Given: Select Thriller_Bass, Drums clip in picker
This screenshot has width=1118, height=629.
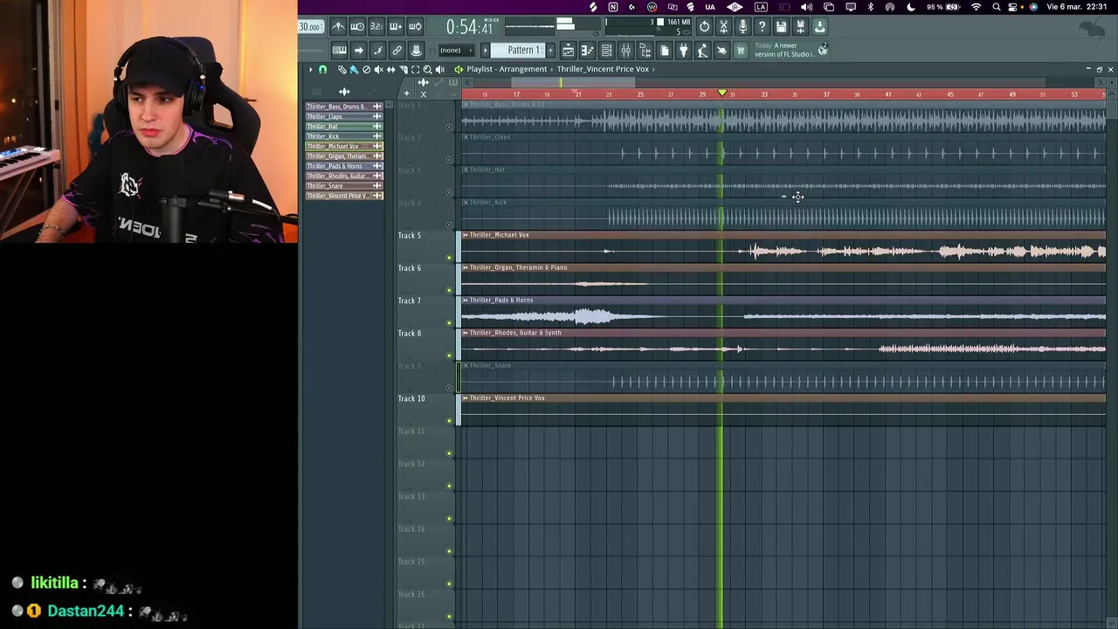Looking at the screenshot, I should (x=344, y=107).
